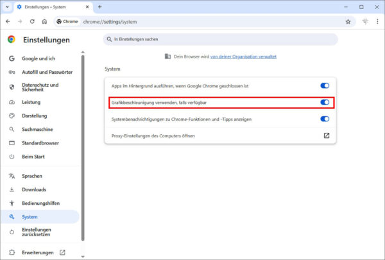The height and width of the screenshot is (260, 385).
Task: Select the Einstellungen – System tab
Action: (53, 7)
